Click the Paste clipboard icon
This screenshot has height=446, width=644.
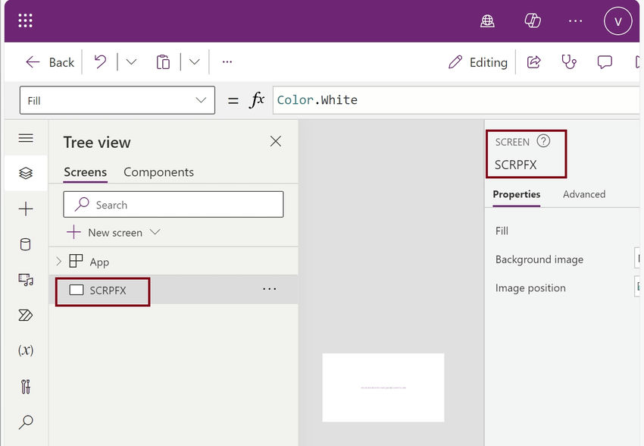[163, 62]
